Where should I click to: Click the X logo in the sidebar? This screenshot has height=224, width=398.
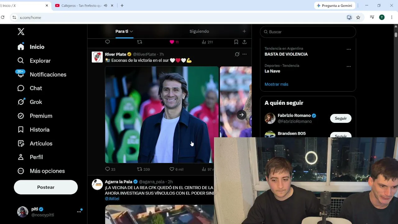pyautogui.click(x=21, y=31)
